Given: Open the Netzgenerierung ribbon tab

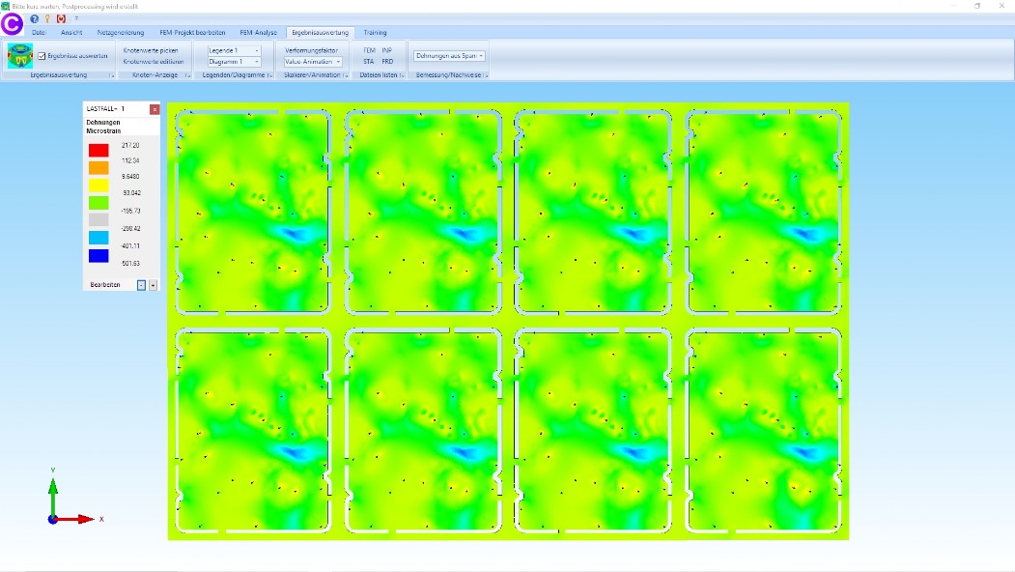Looking at the screenshot, I should [x=120, y=33].
